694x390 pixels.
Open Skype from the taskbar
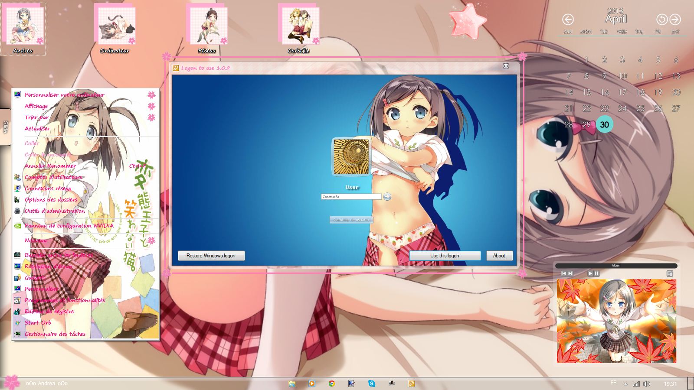click(x=372, y=383)
